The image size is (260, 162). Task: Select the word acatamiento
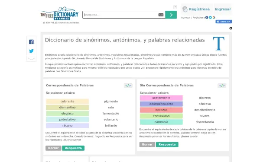pyautogui.click(x=161, y=98)
